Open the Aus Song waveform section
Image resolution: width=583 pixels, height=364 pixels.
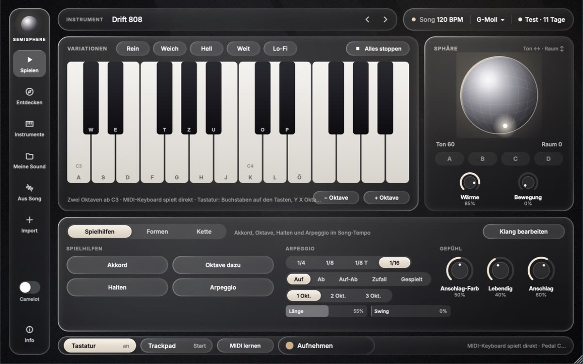click(x=30, y=192)
